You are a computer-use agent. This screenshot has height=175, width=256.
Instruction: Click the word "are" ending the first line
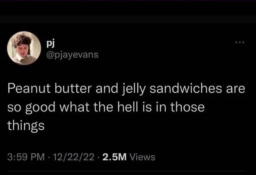[236, 90]
